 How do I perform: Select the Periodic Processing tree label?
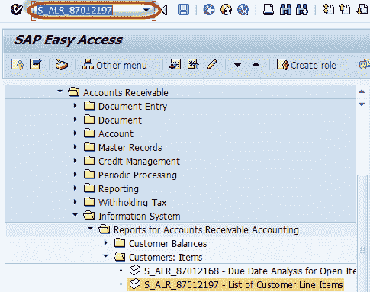click(x=137, y=175)
